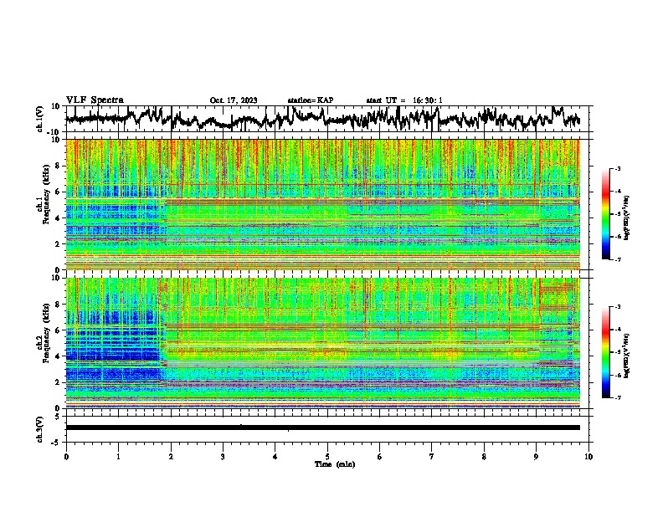
Task: Click the "-10" tick on ch.1(V) axis
Action: tap(54, 132)
